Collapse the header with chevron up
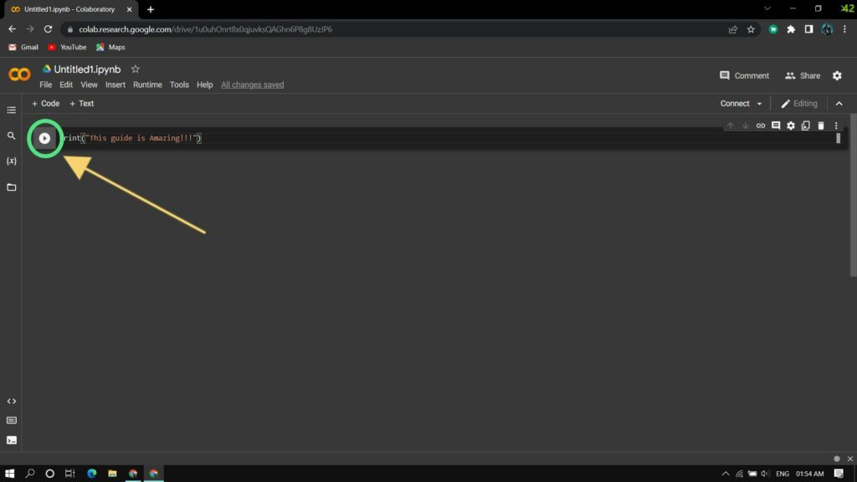The image size is (857, 482). point(839,104)
